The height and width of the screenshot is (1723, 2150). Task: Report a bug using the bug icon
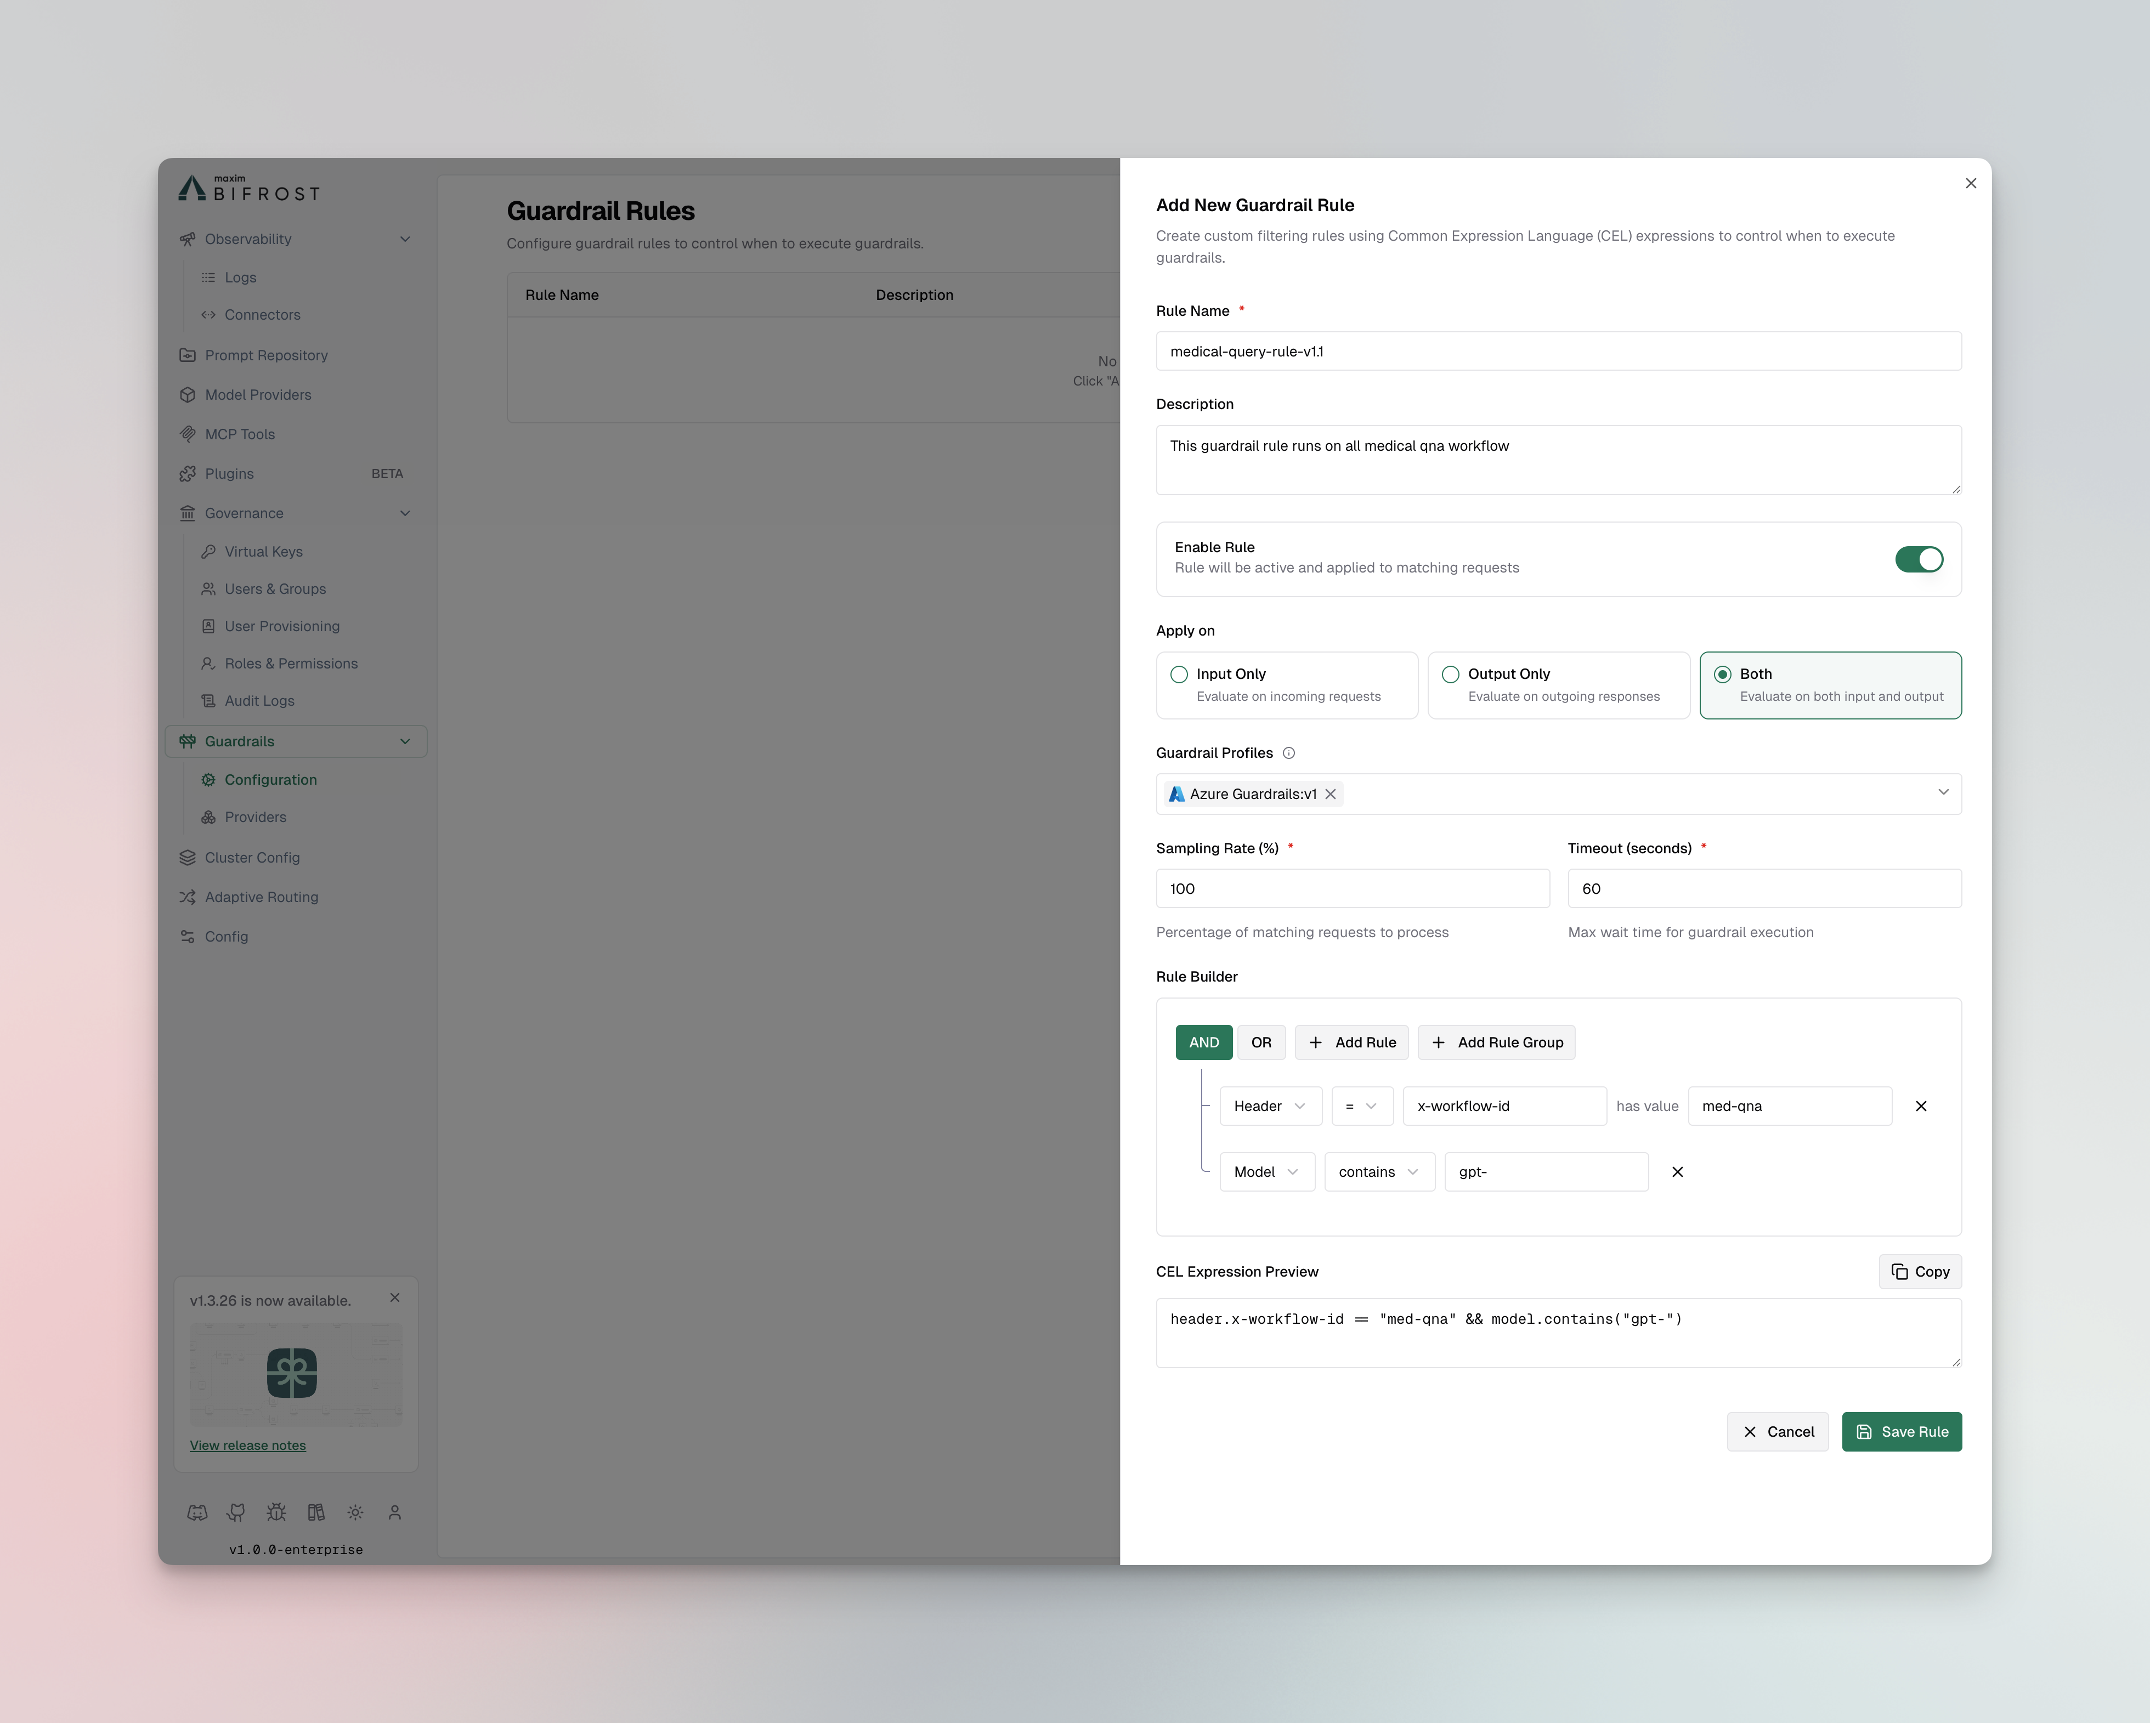coord(276,1512)
